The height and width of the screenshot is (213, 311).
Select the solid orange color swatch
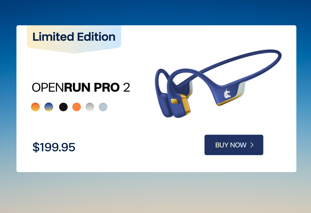pos(76,107)
